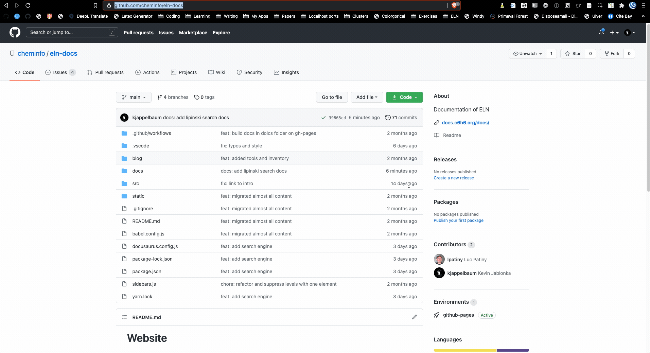Click the browser reload icon
650x353 pixels.
click(28, 5)
